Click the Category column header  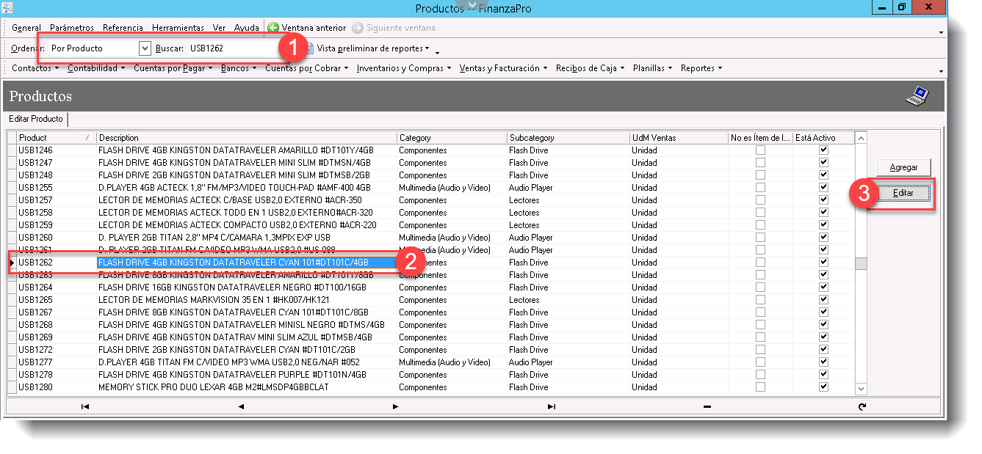(x=452, y=137)
